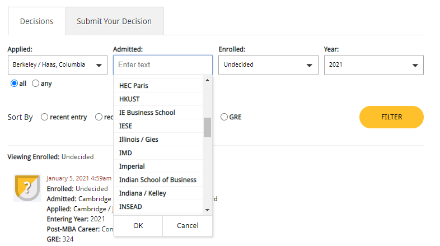
Task: Sort by GRE radio option
Action: tap(224, 117)
